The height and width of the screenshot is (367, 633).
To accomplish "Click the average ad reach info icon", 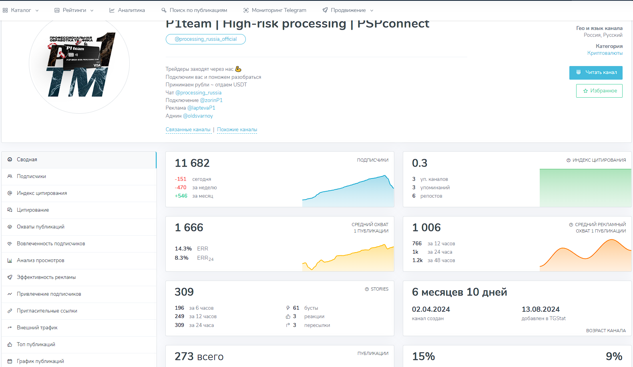I will (571, 225).
